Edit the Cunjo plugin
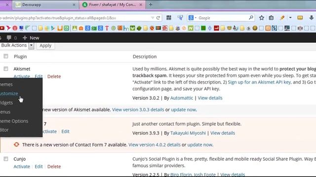The image size is (316, 177). (x=39, y=167)
